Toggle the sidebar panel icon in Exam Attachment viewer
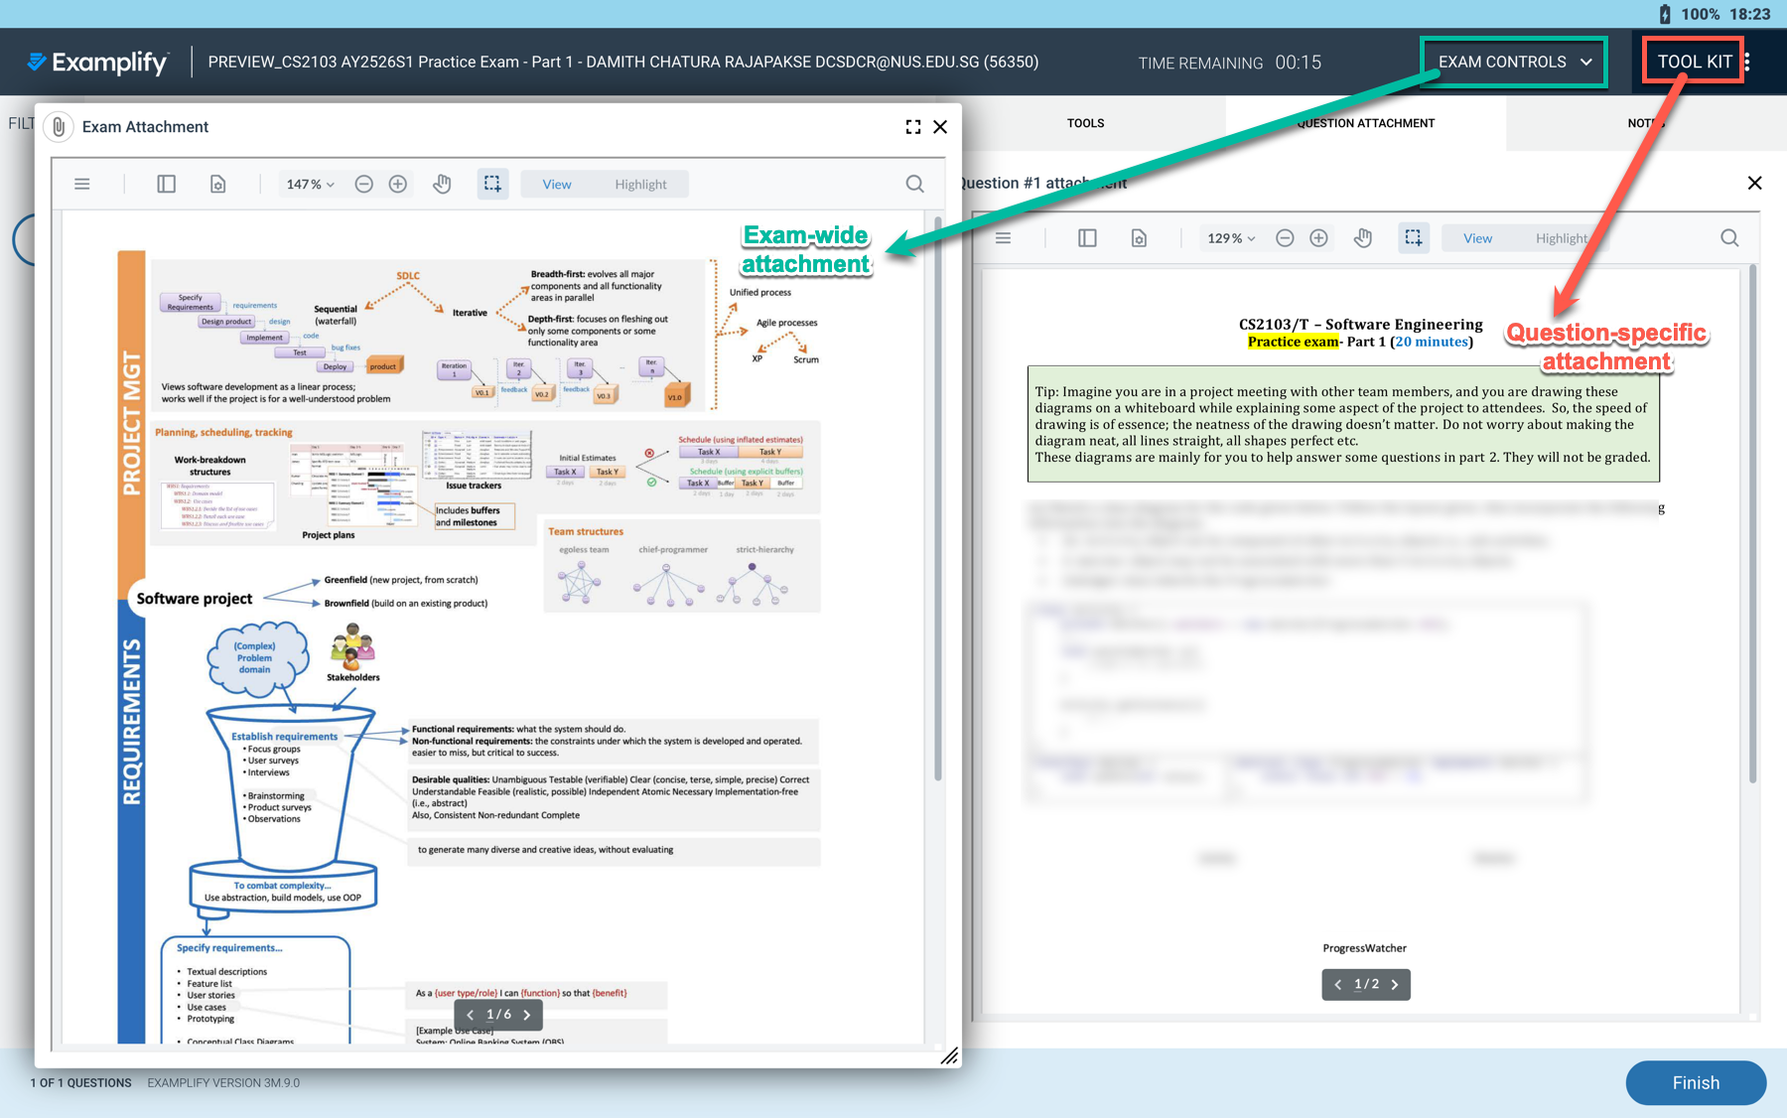The width and height of the screenshot is (1787, 1118). 166,184
